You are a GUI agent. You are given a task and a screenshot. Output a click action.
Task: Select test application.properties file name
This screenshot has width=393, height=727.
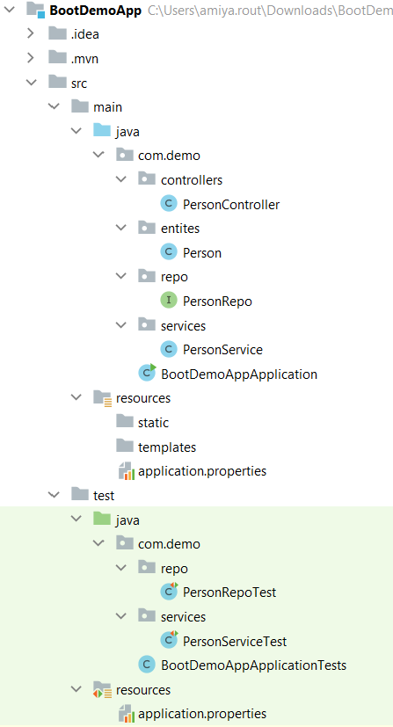point(202,714)
